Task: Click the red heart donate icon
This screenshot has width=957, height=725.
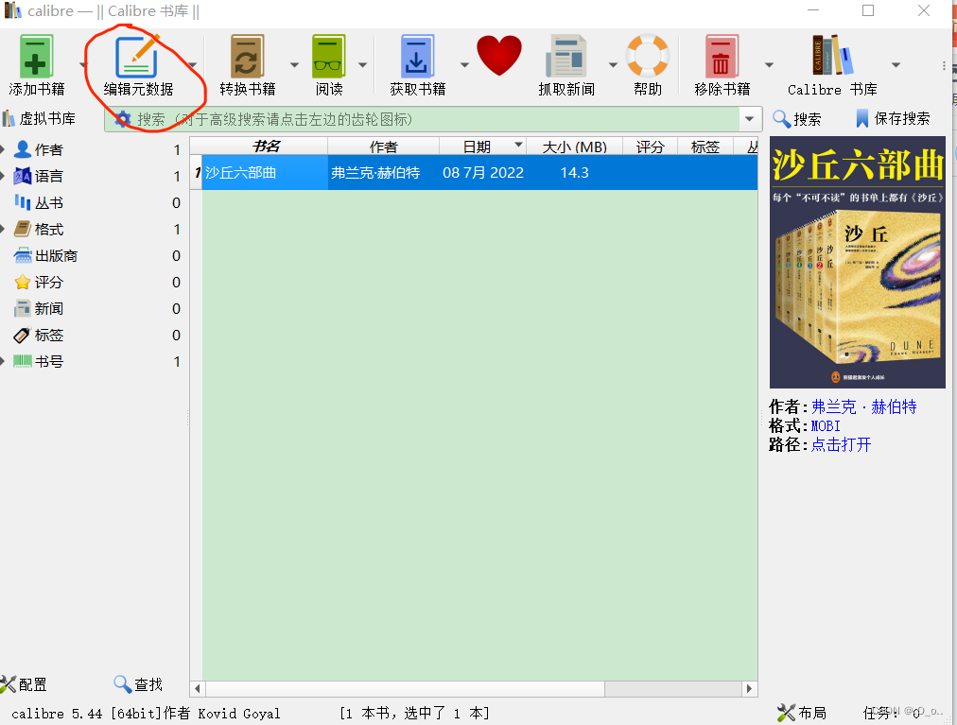Action: pyautogui.click(x=499, y=55)
